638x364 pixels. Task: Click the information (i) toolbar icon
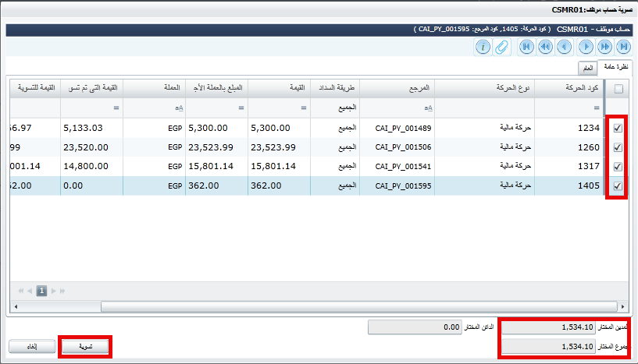click(x=483, y=48)
